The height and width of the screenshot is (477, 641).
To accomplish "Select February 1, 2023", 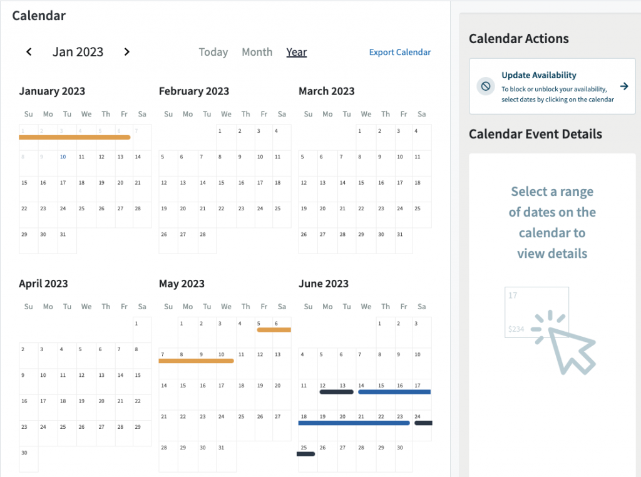I will 226,137.
